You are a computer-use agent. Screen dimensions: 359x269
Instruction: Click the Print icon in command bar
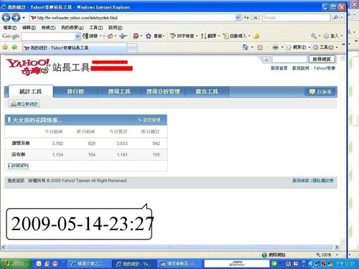click(275, 47)
